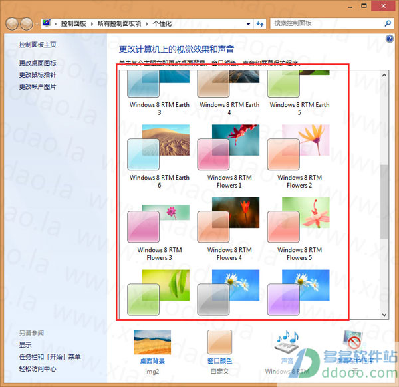This screenshot has height=387, width=399.
Task: Click the theme list scroll down arrow
Action: (x=384, y=315)
